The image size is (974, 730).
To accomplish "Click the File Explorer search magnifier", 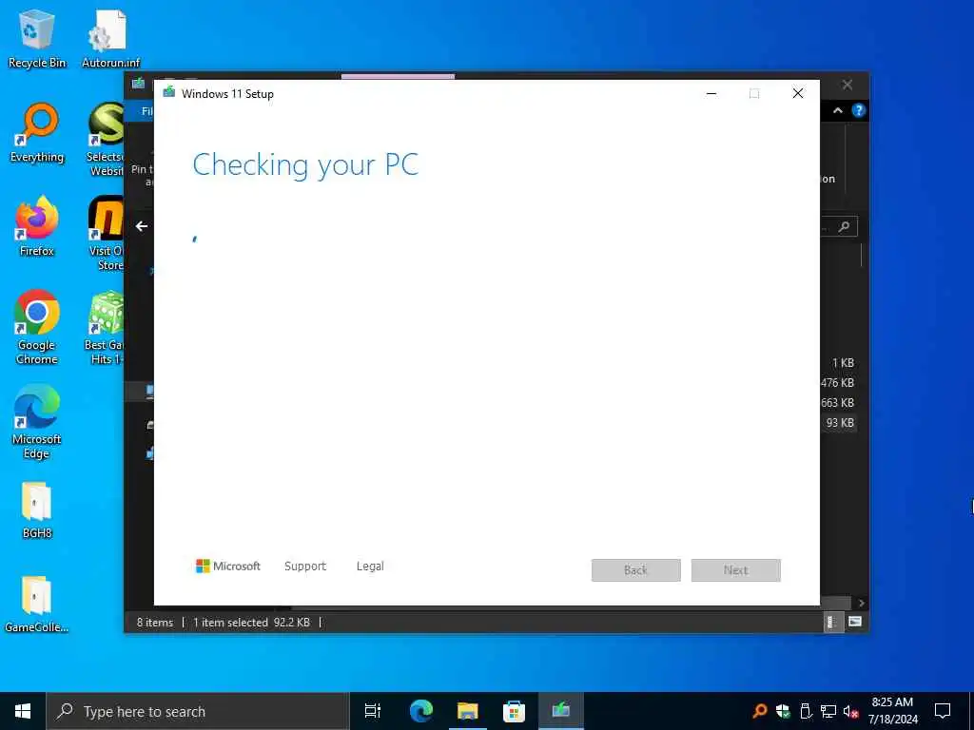I will tap(844, 227).
